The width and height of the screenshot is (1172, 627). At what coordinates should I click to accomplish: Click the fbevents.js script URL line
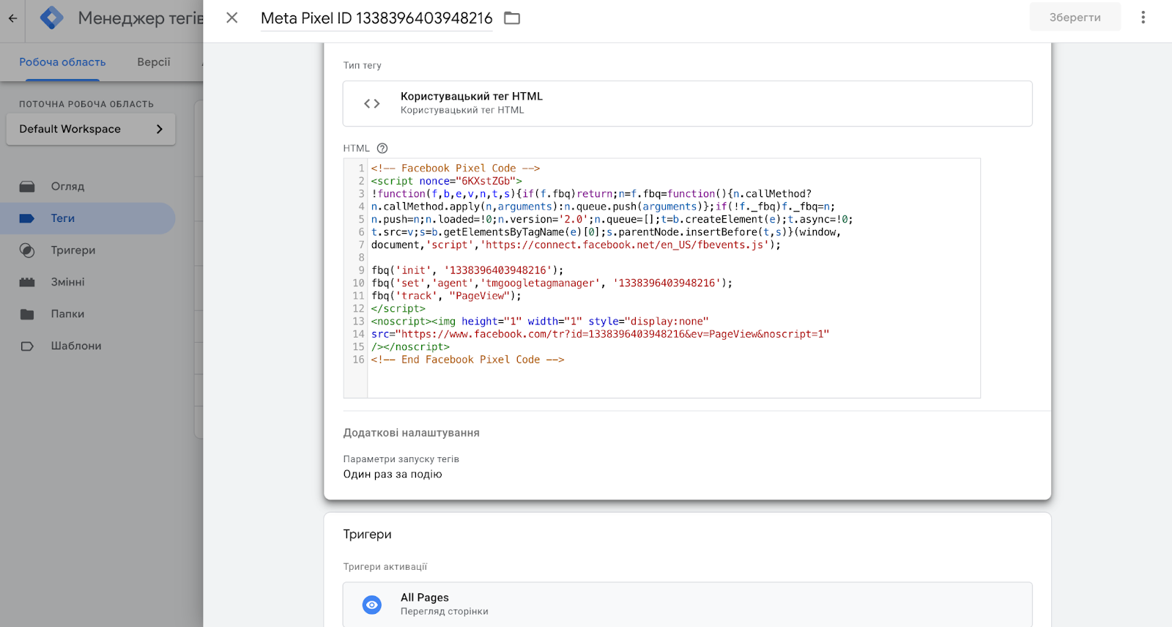pyautogui.click(x=576, y=245)
